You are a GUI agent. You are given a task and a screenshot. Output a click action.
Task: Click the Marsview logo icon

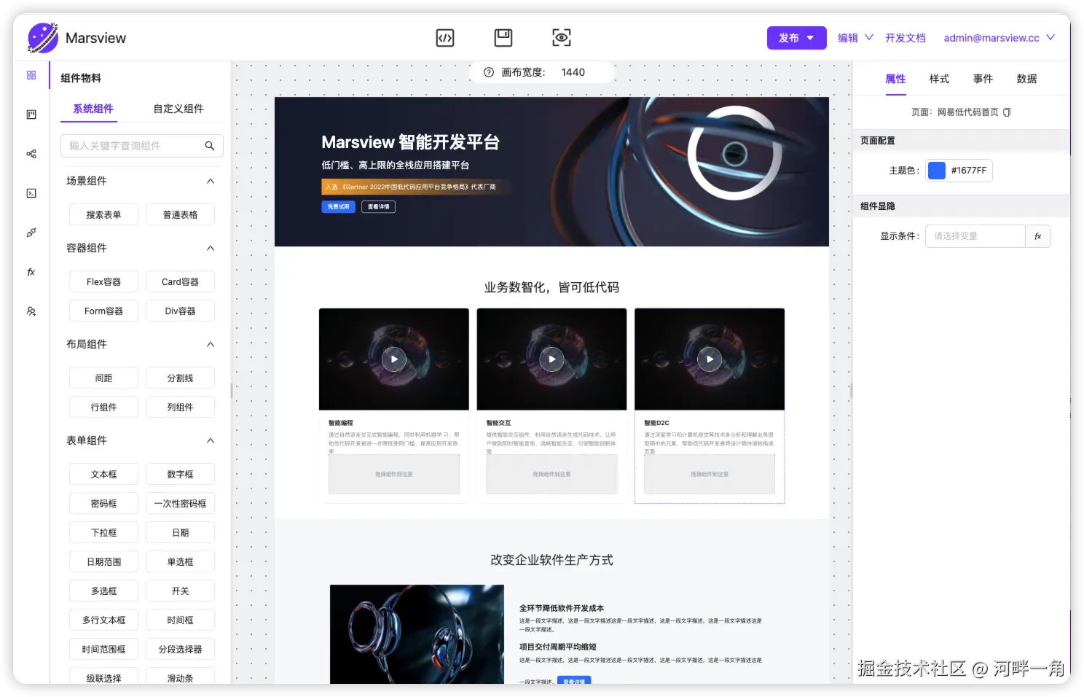(42, 38)
